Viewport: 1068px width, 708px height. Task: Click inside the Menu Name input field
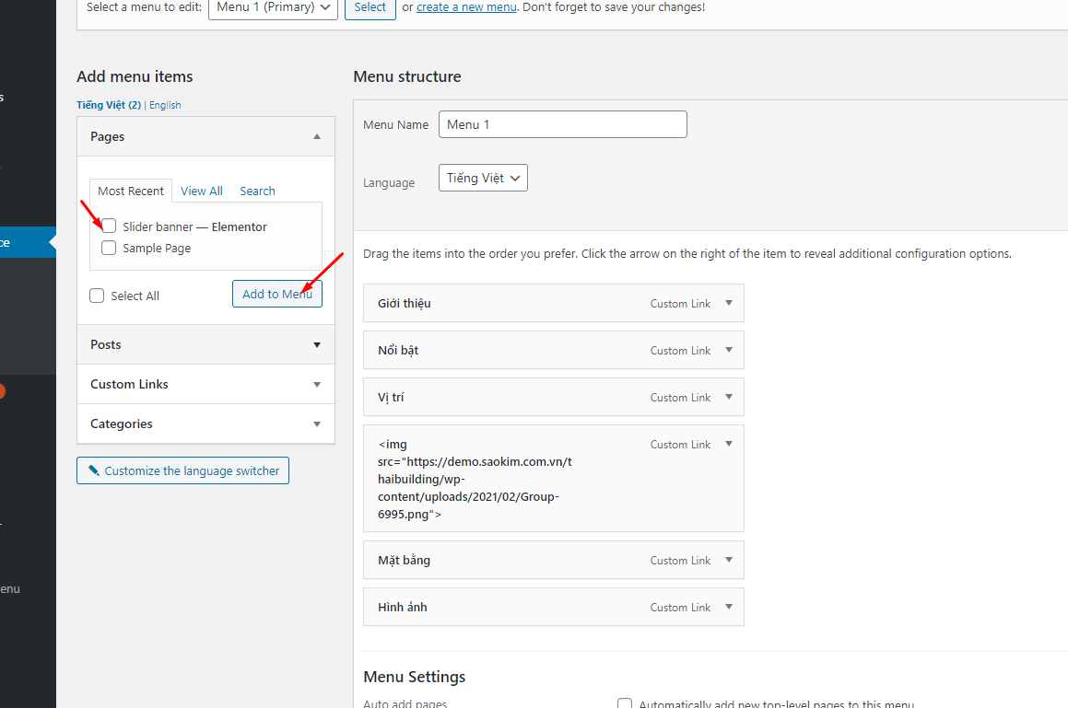[x=562, y=124]
